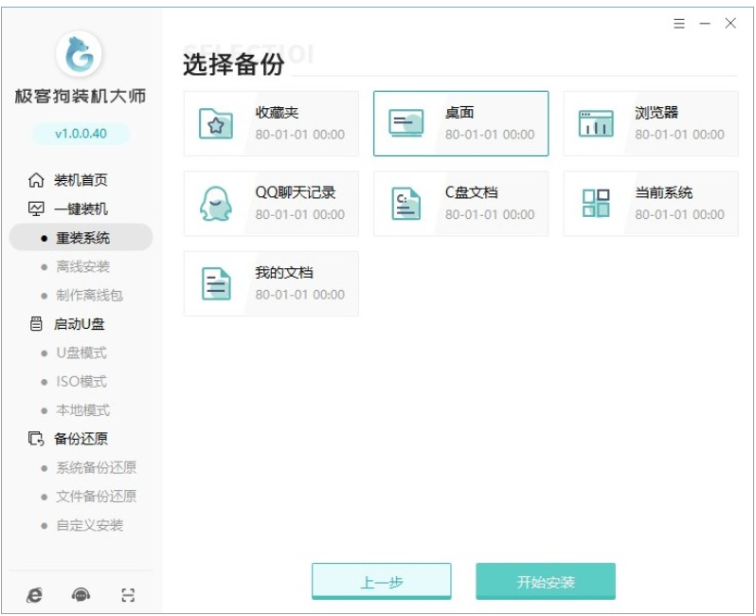Open the IE browser icon at bottom left
The height and width of the screenshot is (616, 756).
(x=35, y=594)
